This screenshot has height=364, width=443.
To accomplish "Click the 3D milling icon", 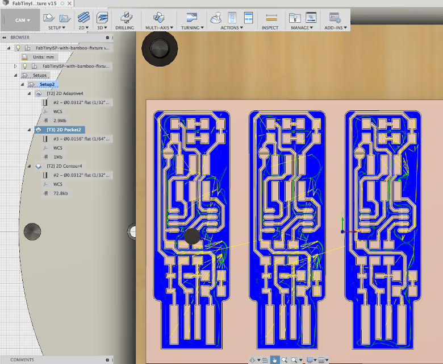I will (102, 17).
